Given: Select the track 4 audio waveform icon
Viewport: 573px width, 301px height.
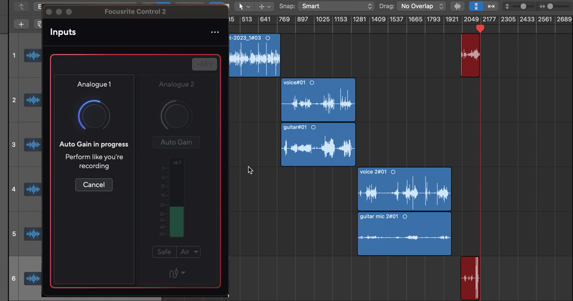Looking at the screenshot, I should coord(33,189).
